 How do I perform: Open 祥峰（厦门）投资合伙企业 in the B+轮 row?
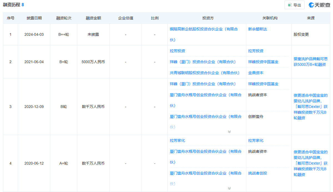(x=203, y=62)
